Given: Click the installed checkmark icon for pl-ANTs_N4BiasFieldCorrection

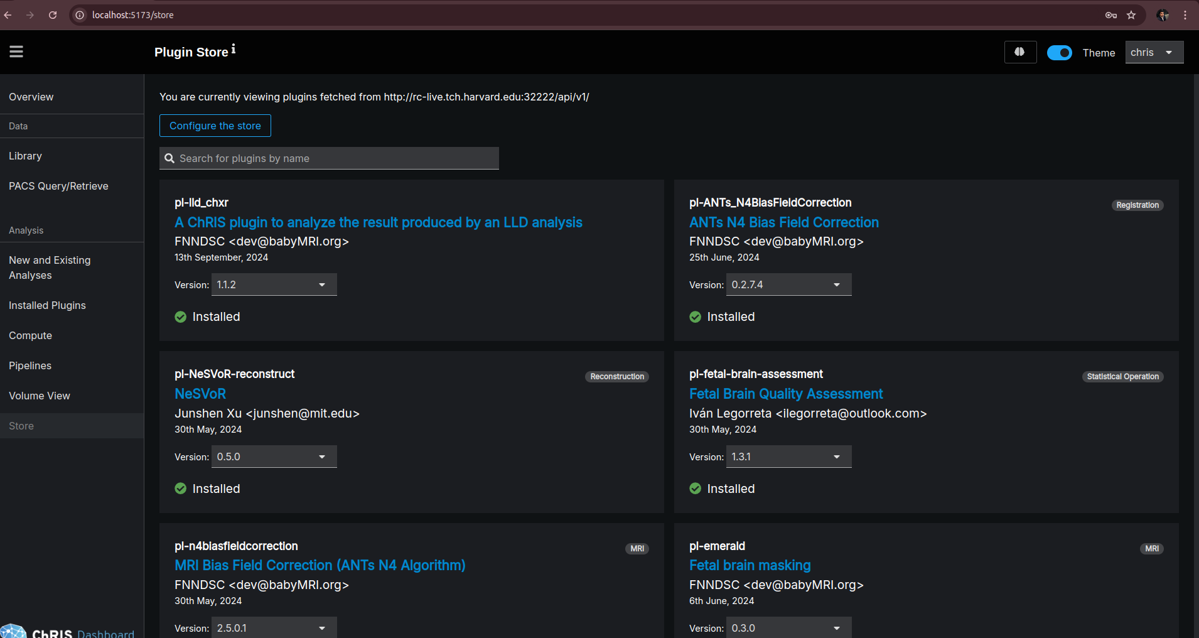Looking at the screenshot, I should point(696,317).
